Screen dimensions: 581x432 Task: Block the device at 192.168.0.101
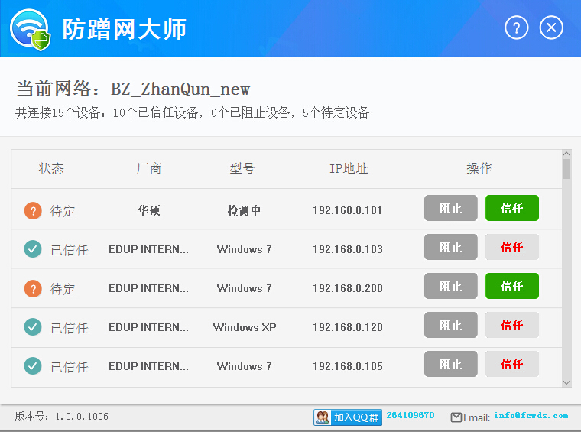[450, 208]
